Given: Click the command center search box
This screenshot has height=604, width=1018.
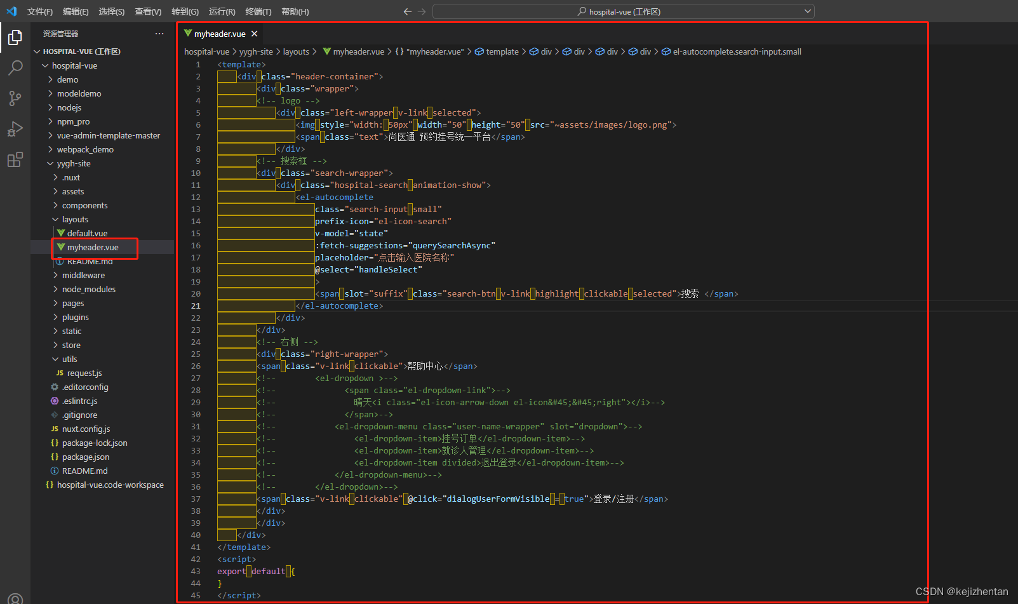Looking at the screenshot, I should coord(624,11).
